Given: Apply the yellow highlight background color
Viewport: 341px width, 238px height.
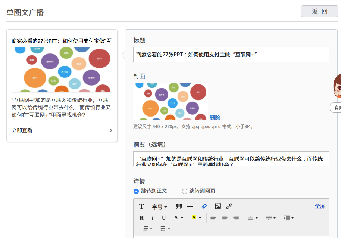Looking at the screenshot, I should coord(194,218).
